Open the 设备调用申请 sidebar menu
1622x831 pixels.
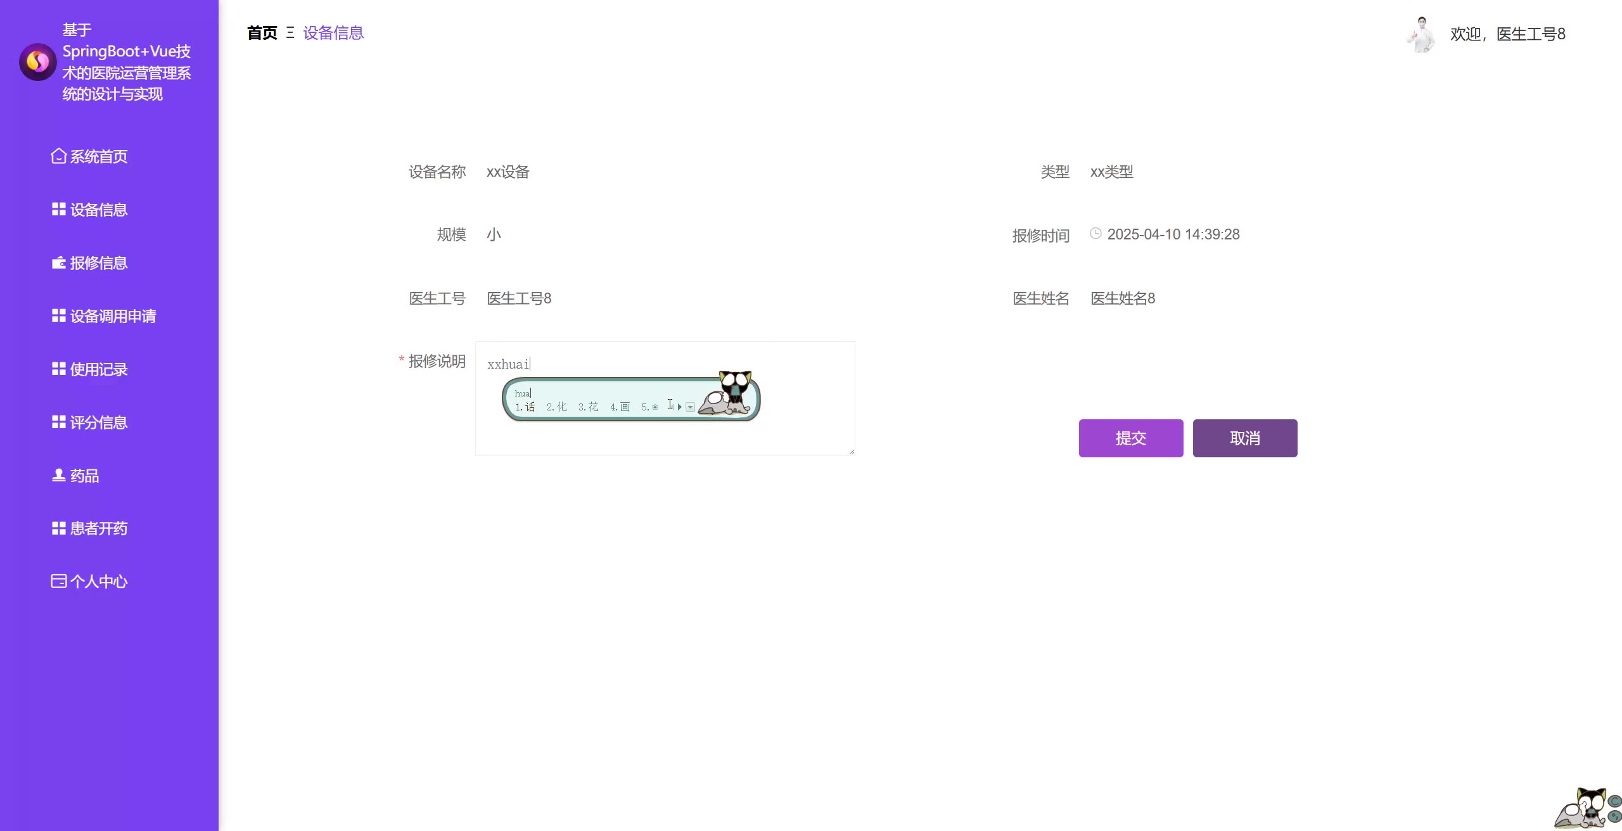tap(113, 315)
